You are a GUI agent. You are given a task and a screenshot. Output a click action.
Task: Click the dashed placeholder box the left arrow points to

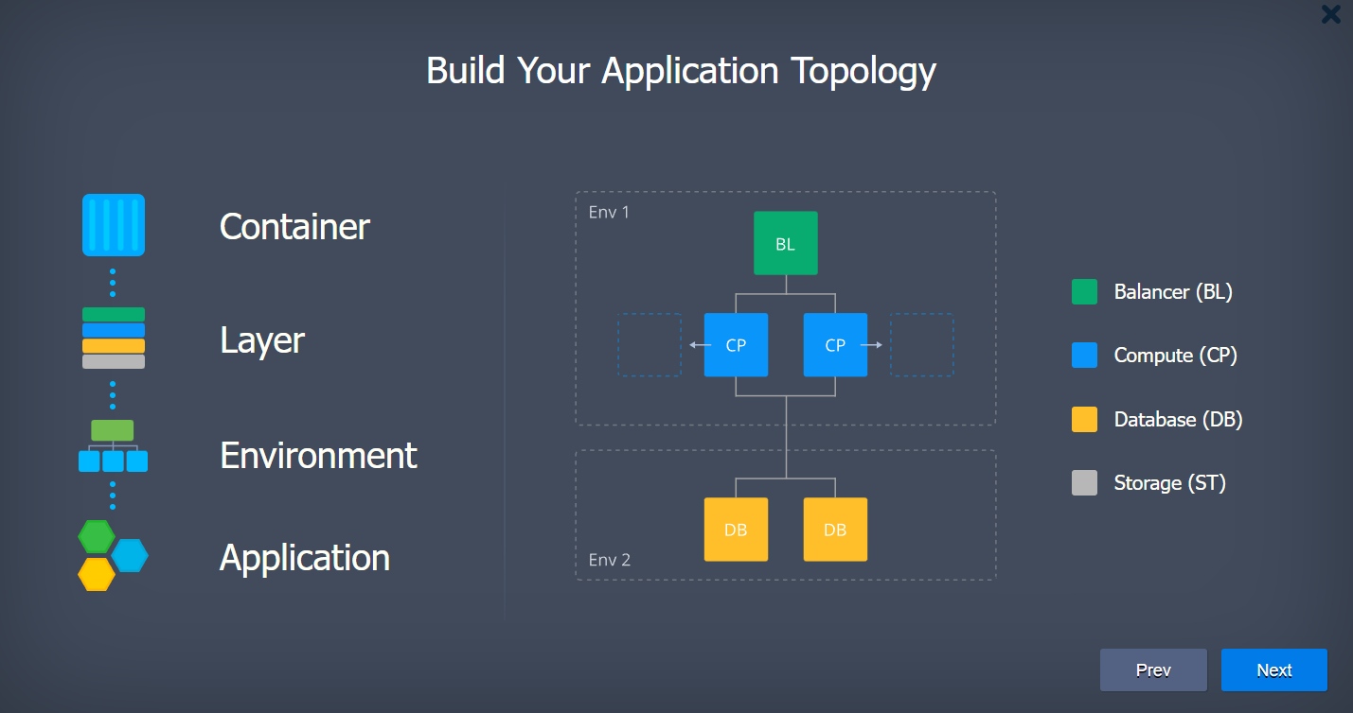click(650, 345)
